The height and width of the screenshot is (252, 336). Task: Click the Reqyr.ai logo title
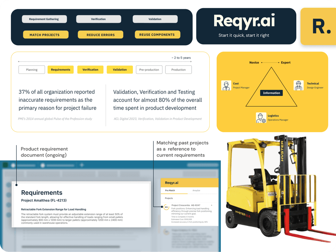point(244,21)
